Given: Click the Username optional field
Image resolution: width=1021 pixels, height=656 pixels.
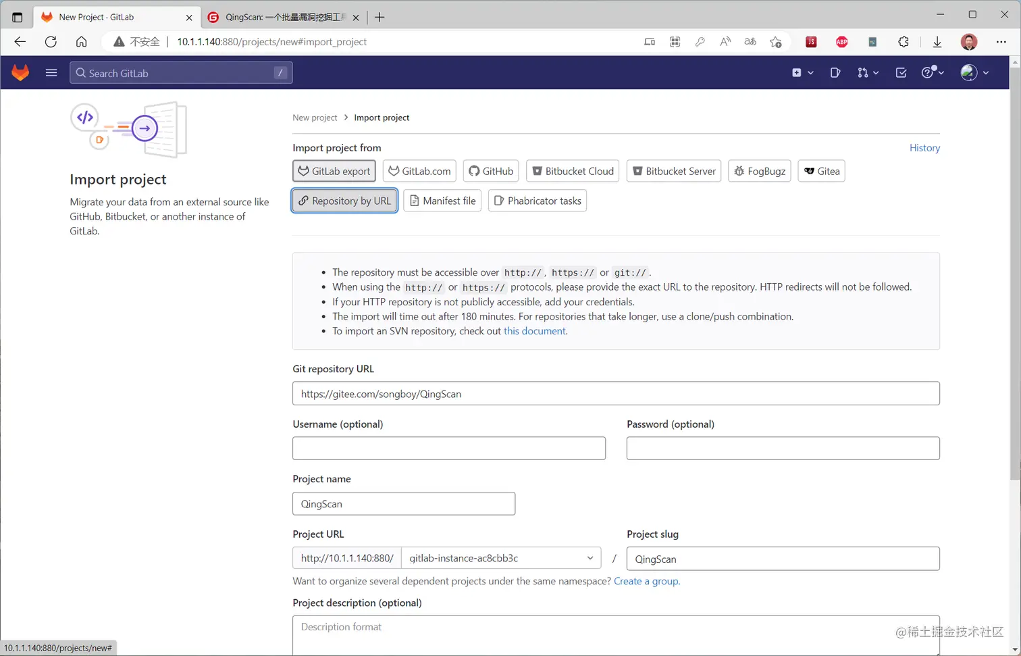Looking at the screenshot, I should (449, 449).
